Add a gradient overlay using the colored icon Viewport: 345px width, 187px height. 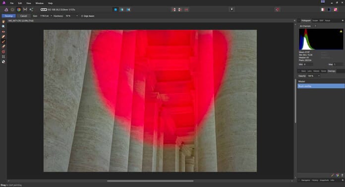[337, 175]
